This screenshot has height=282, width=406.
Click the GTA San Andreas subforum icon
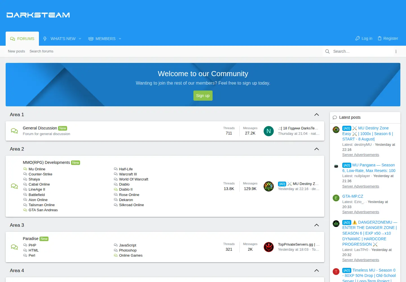click(25, 210)
